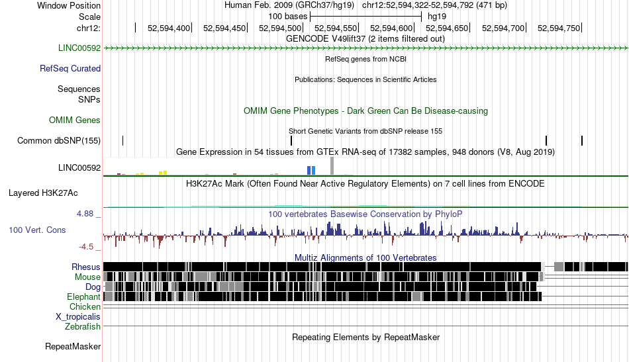The width and height of the screenshot is (629, 362).
Task: Click the Sequences track label
Action: [x=79, y=89]
